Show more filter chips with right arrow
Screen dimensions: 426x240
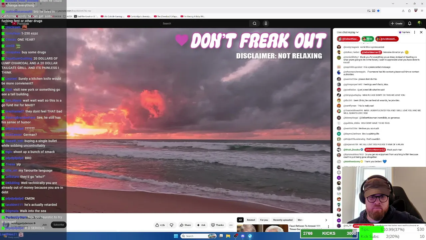(326, 220)
